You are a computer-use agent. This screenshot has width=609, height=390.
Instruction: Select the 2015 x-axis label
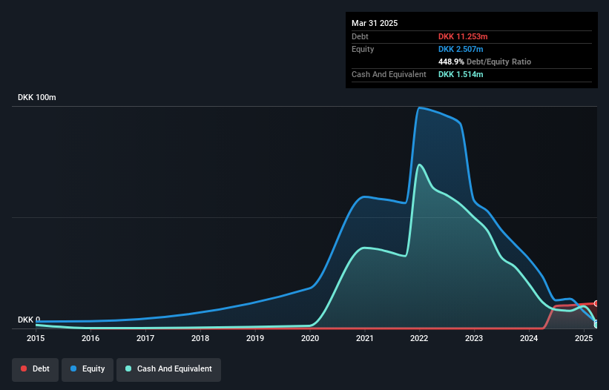tap(36, 338)
